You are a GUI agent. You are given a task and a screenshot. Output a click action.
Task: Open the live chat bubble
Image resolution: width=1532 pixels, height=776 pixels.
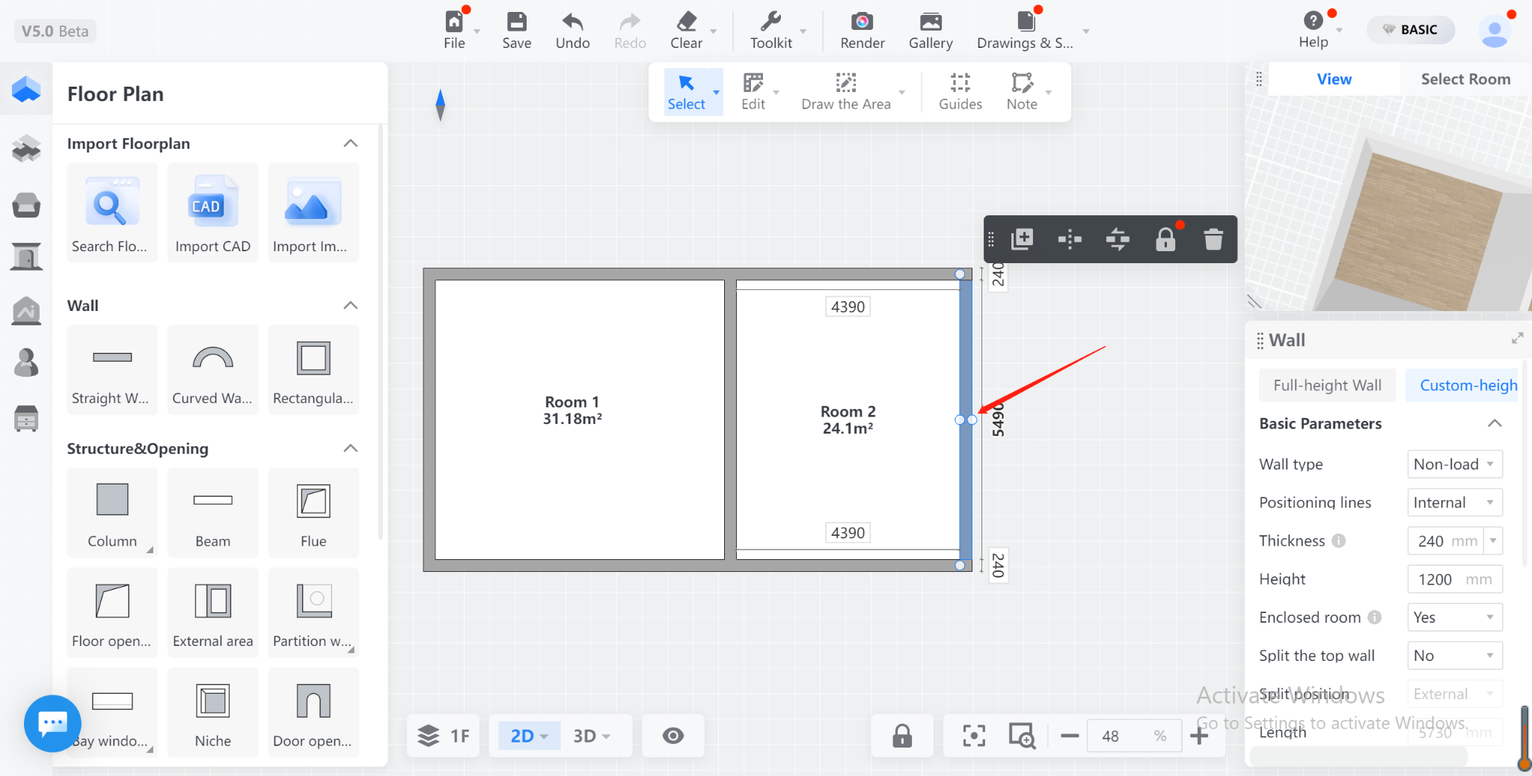pyautogui.click(x=52, y=723)
